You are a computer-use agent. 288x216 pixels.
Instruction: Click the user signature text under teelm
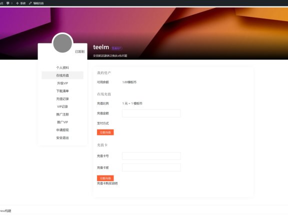coord(110,55)
